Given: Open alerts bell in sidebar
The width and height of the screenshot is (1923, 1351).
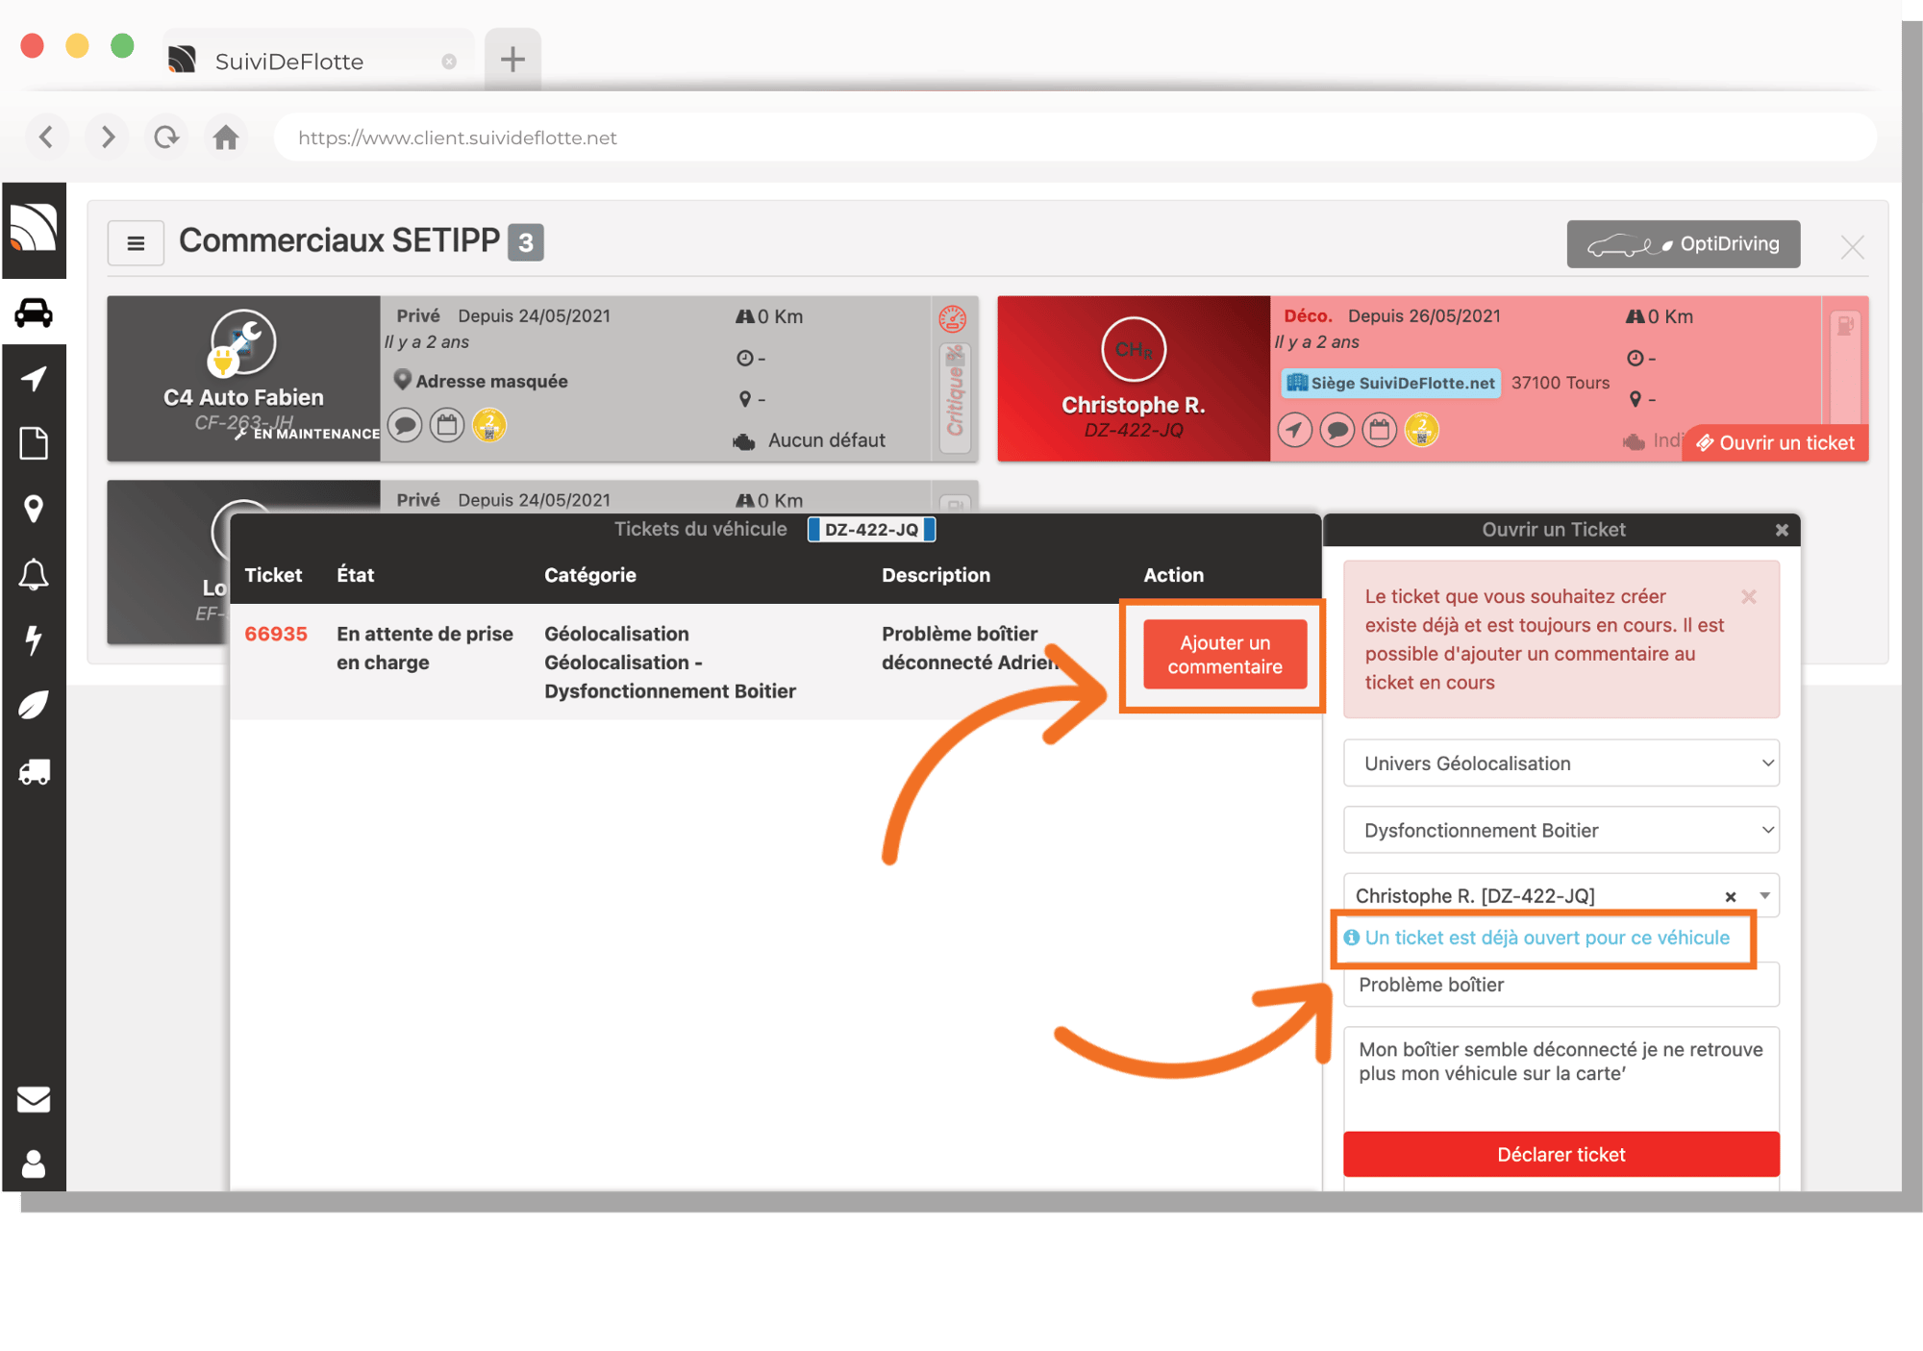Looking at the screenshot, I should (34, 574).
